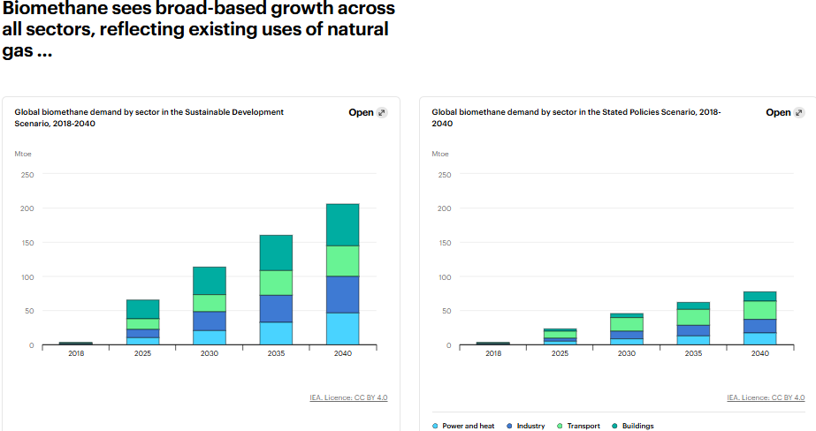
Task: Click the light blue Power and heat dot
Action: click(x=435, y=427)
